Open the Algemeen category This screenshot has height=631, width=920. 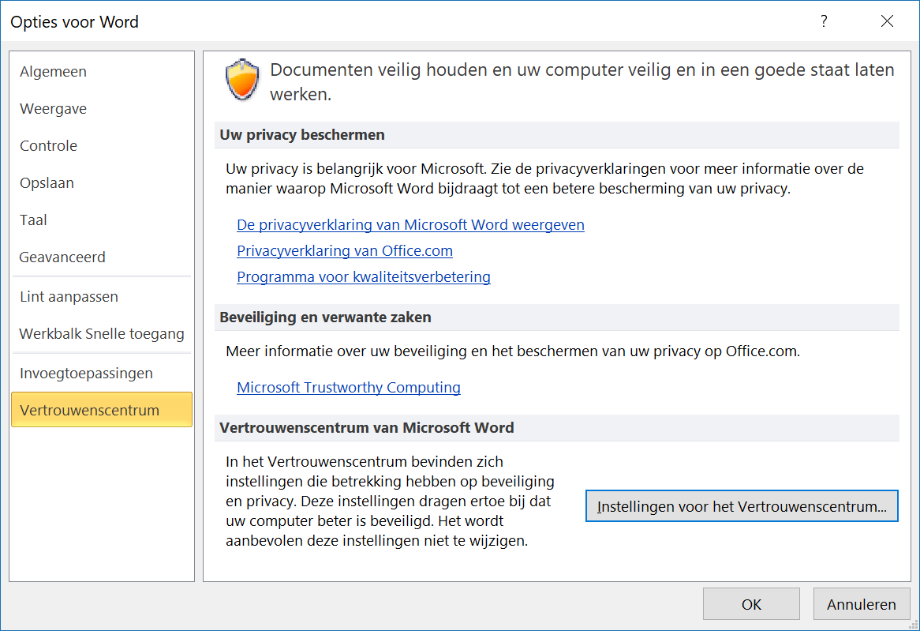(x=54, y=72)
